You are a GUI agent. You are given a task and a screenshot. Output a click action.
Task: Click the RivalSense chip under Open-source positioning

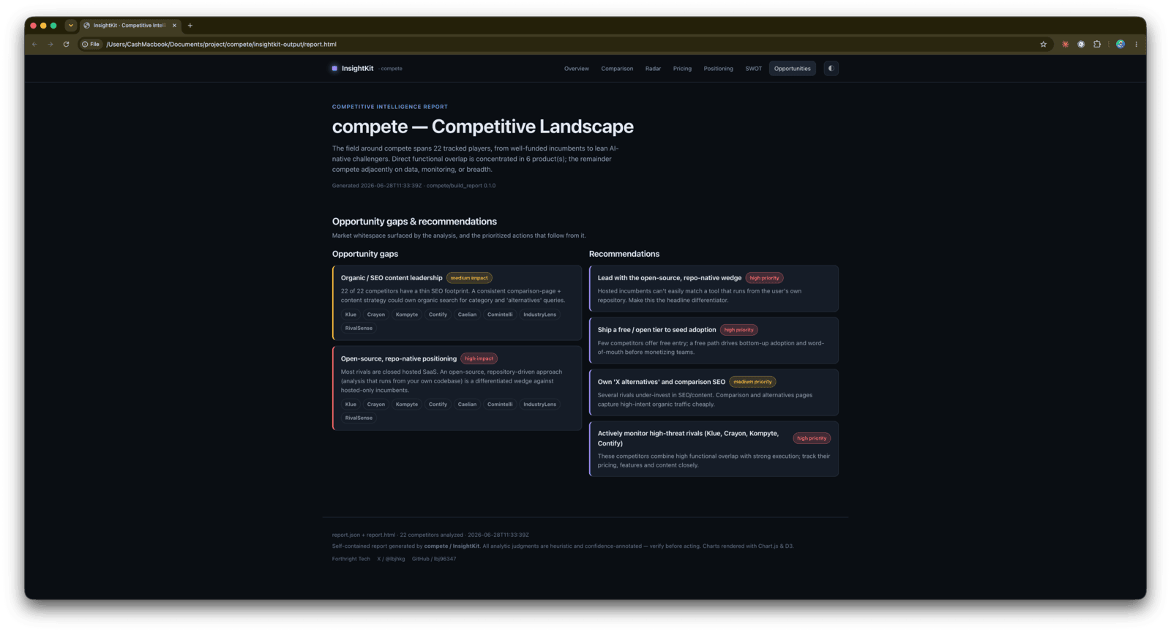point(359,418)
